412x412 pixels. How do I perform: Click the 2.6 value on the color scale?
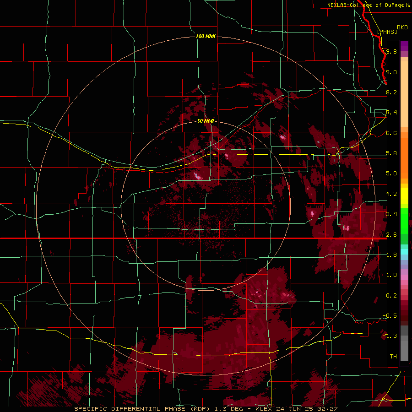[x=391, y=235]
